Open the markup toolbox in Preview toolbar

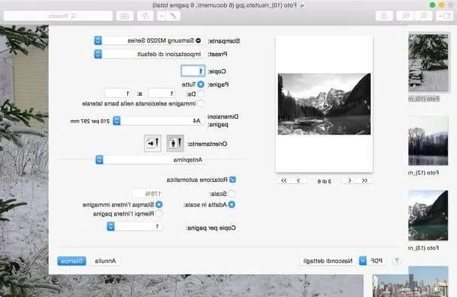click(x=125, y=16)
